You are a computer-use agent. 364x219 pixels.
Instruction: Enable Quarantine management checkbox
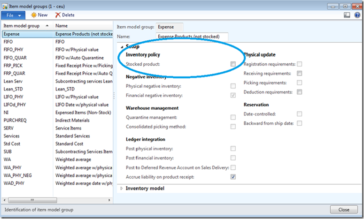(x=233, y=117)
